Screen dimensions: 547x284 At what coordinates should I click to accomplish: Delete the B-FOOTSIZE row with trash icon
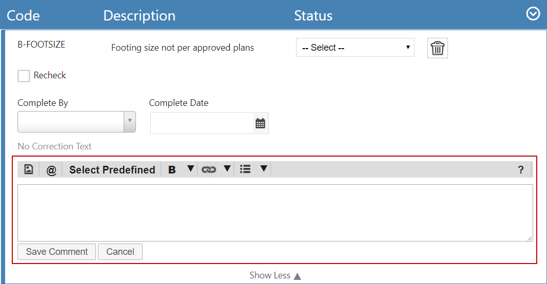(x=438, y=48)
